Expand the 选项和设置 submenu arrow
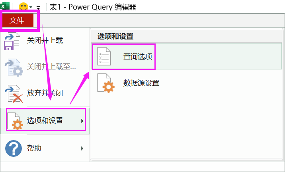 point(82,121)
